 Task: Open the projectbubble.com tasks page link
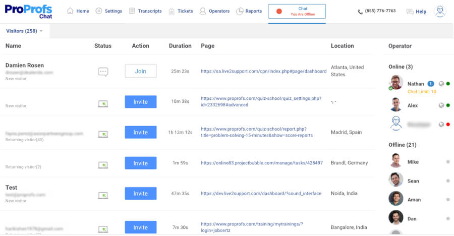262,163
